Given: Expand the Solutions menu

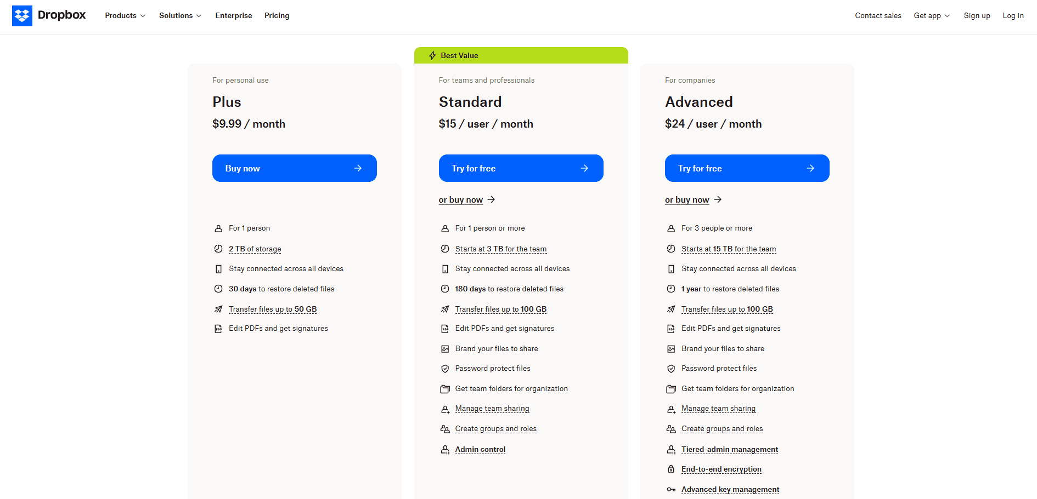Looking at the screenshot, I should [x=180, y=15].
